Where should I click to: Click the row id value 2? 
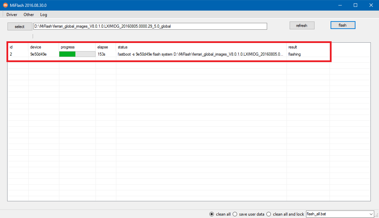[x=11, y=54]
